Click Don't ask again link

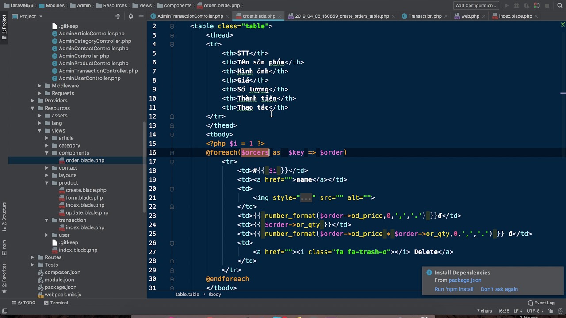tap(499, 289)
